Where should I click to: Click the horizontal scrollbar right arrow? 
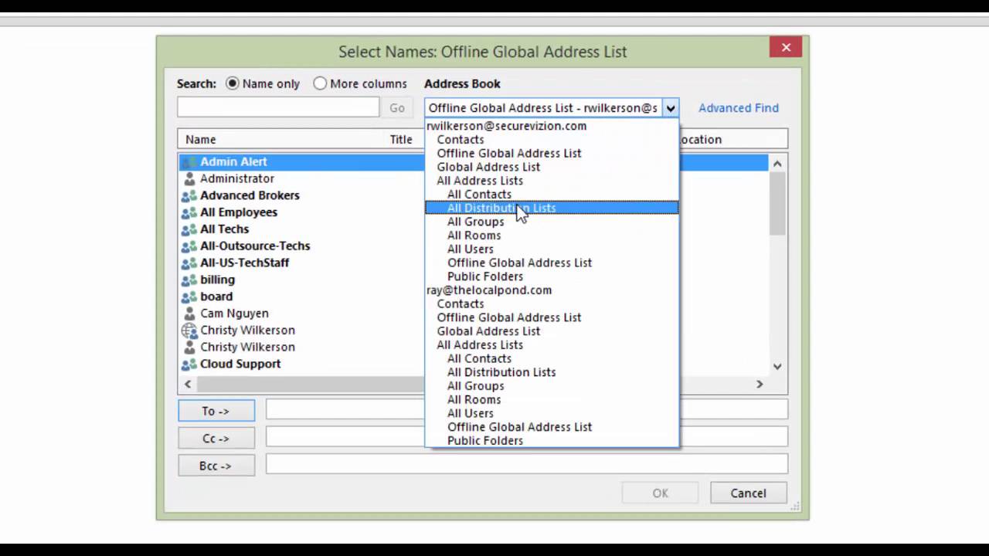(x=760, y=384)
